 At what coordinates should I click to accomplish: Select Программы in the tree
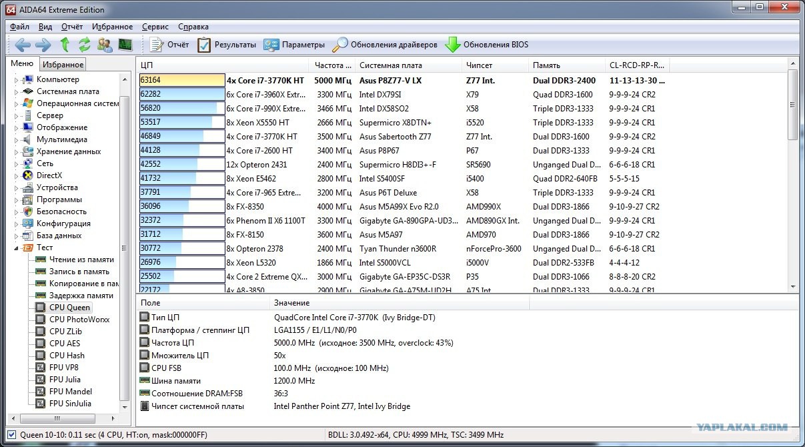click(x=59, y=199)
